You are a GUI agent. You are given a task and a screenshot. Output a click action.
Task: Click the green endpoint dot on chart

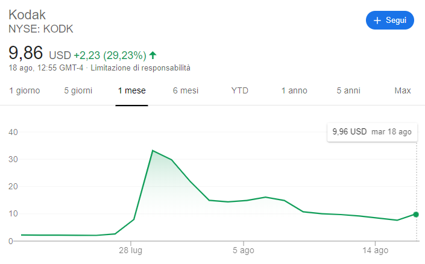(x=416, y=215)
